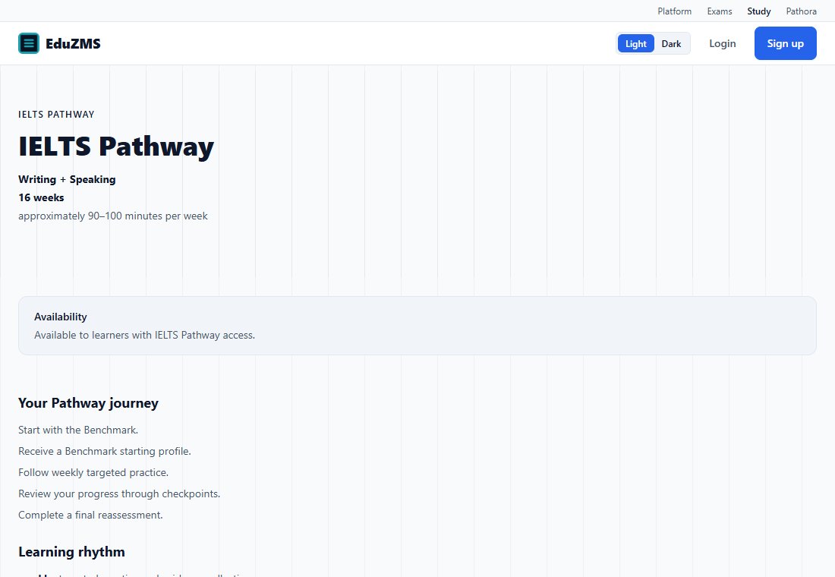Image resolution: width=835 pixels, height=577 pixels.
Task: Click Review your progress through checkpoints line
Action: (118, 494)
